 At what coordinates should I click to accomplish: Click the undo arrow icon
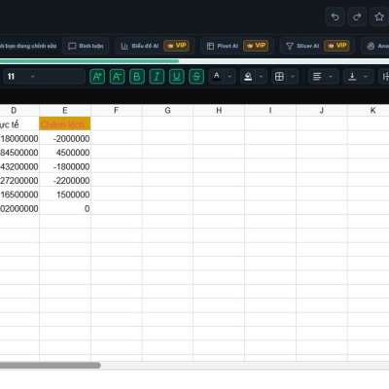click(335, 17)
